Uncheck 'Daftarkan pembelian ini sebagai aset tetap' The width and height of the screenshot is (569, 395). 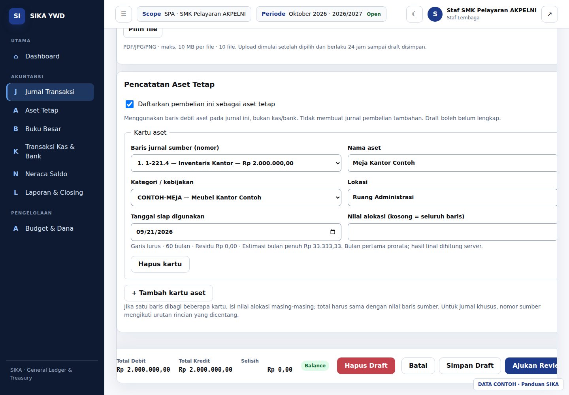(130, 104)
